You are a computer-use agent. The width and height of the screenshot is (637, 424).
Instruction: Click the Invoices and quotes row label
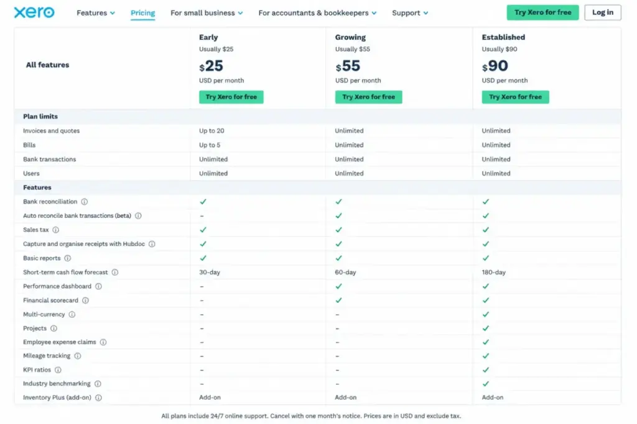click(x=51, y=131)
